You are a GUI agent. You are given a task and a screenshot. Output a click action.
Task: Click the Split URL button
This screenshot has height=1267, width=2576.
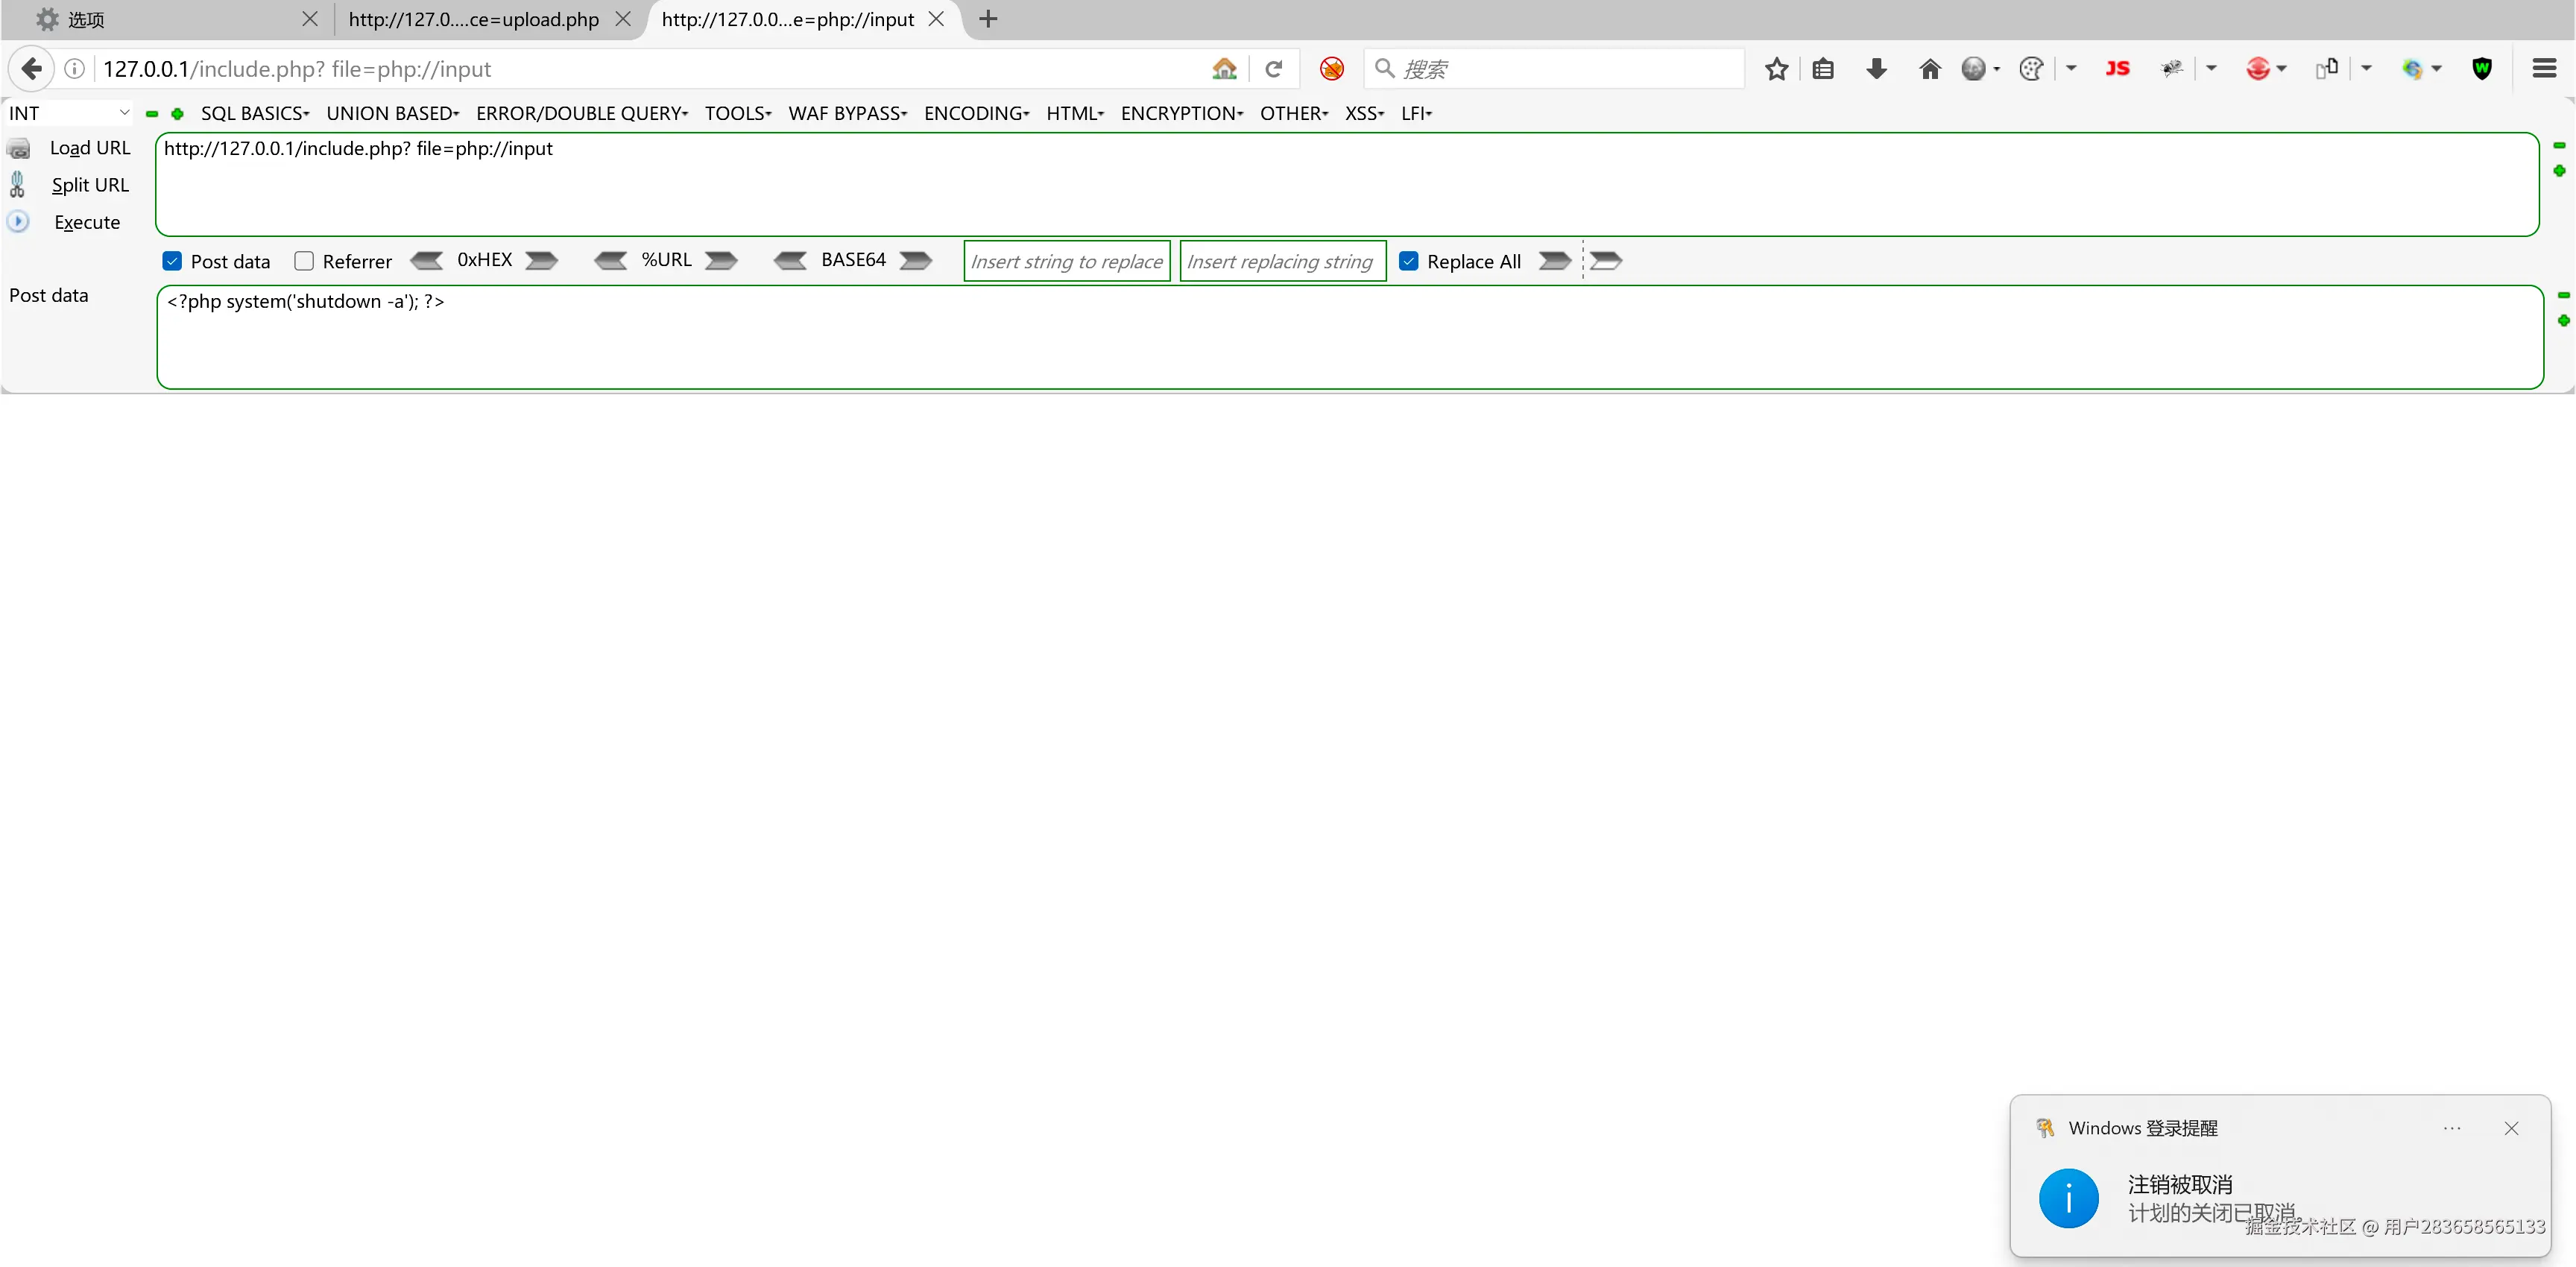click(x=90, y=185)
